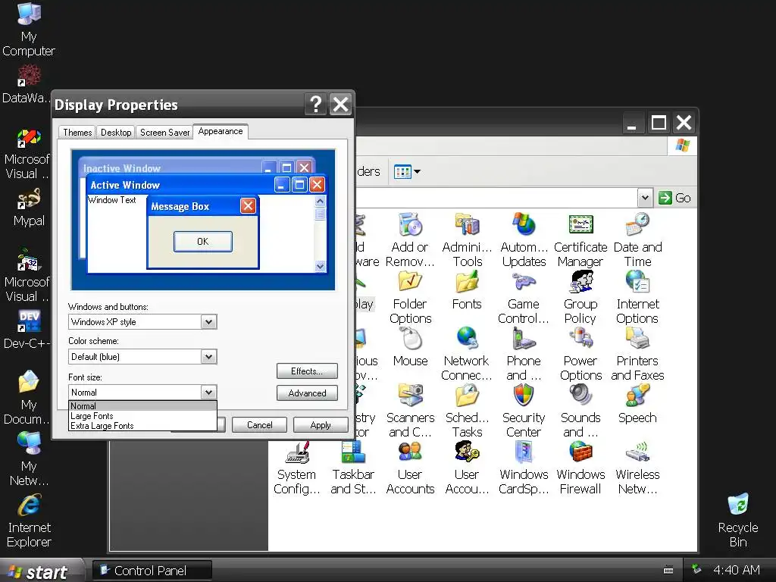
Task: Select the My Network Places desktop icon
Action: tap(29, 459)
